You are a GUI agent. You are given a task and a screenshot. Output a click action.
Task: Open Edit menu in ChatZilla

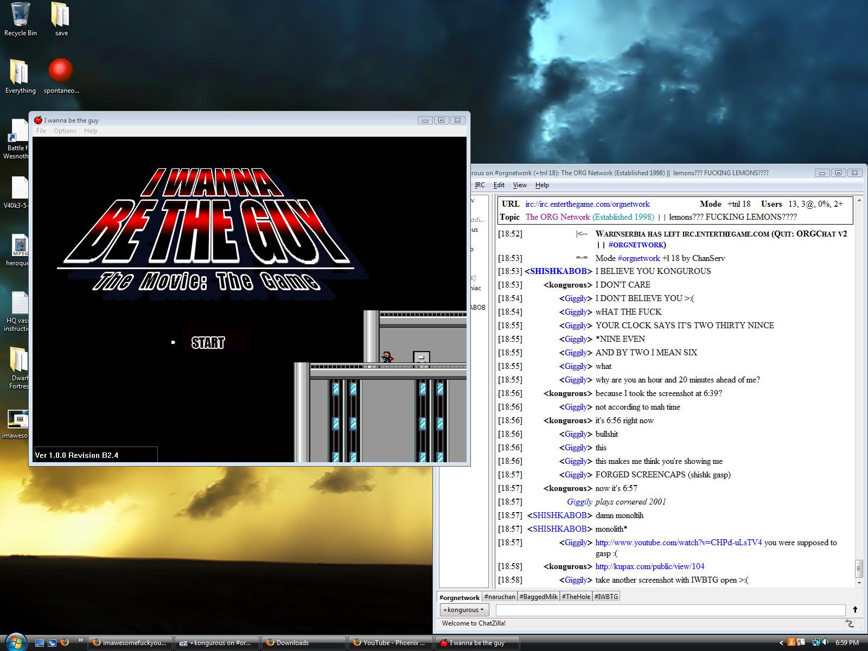(499, 185)
